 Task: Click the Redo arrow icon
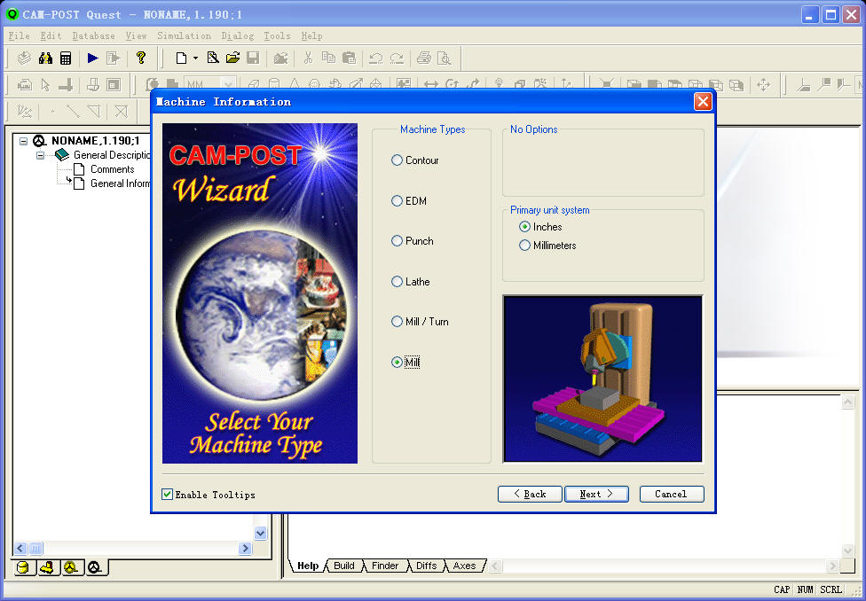coord(397,58)
